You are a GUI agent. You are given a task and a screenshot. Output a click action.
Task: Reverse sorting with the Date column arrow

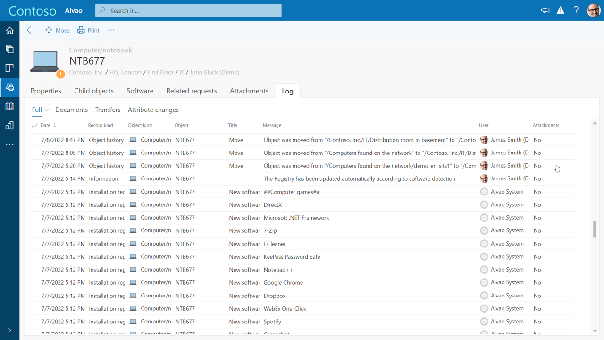point(54,125)
